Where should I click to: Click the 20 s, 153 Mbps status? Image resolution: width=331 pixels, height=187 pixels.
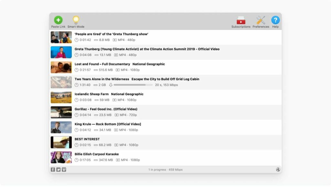166,85
